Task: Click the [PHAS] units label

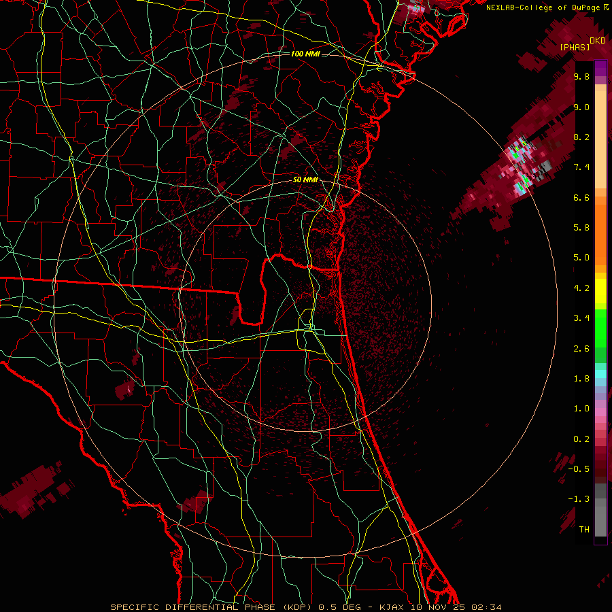Action: (575, 47)
